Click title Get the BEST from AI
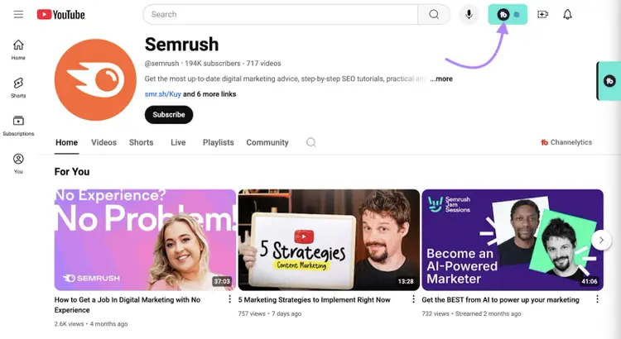This screenshot has width=621, height=339. pyautogui.click(x=500, y=300)
